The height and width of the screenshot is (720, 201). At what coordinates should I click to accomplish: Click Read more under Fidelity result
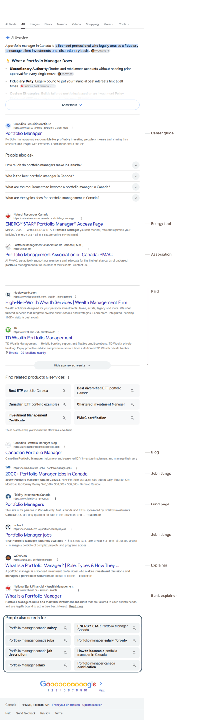coord(94,515)
